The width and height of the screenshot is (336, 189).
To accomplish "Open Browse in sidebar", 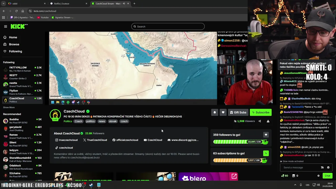I will pyautogui.click(x=14, y=44).
